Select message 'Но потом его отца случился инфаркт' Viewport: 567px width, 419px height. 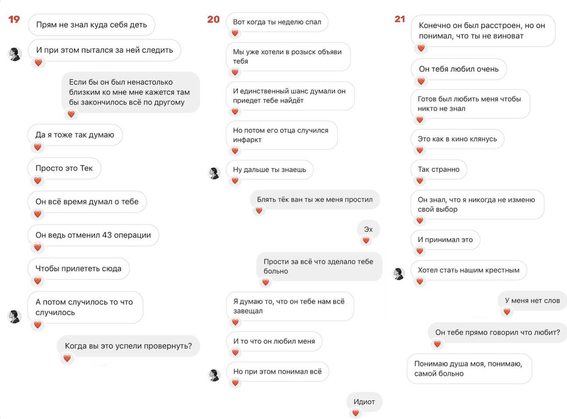(282, 135)
